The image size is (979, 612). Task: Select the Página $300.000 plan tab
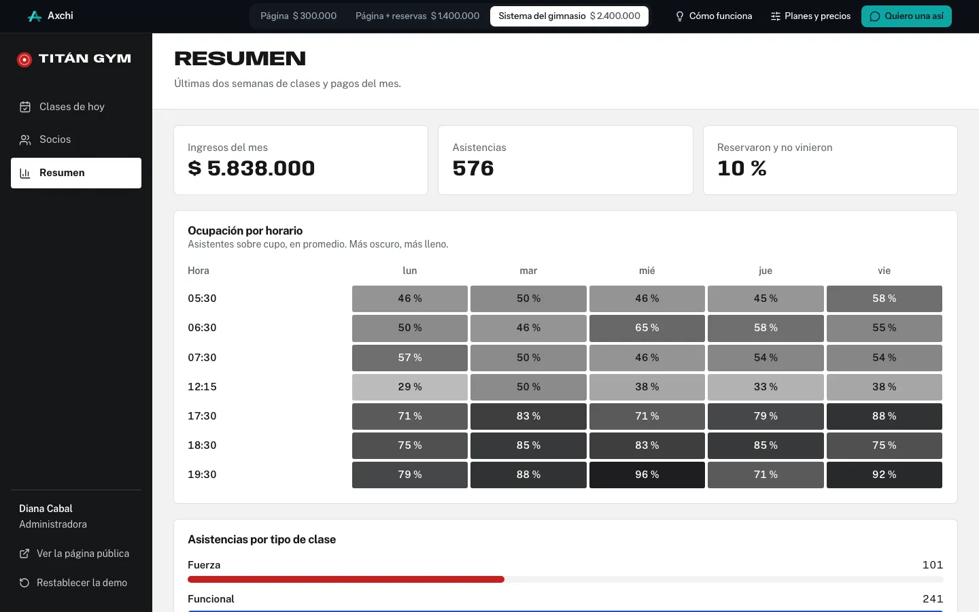click(298, 16)
